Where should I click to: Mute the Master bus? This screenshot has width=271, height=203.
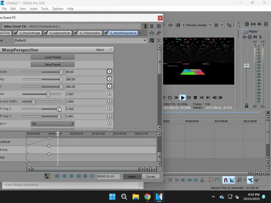tap(255, 37)
